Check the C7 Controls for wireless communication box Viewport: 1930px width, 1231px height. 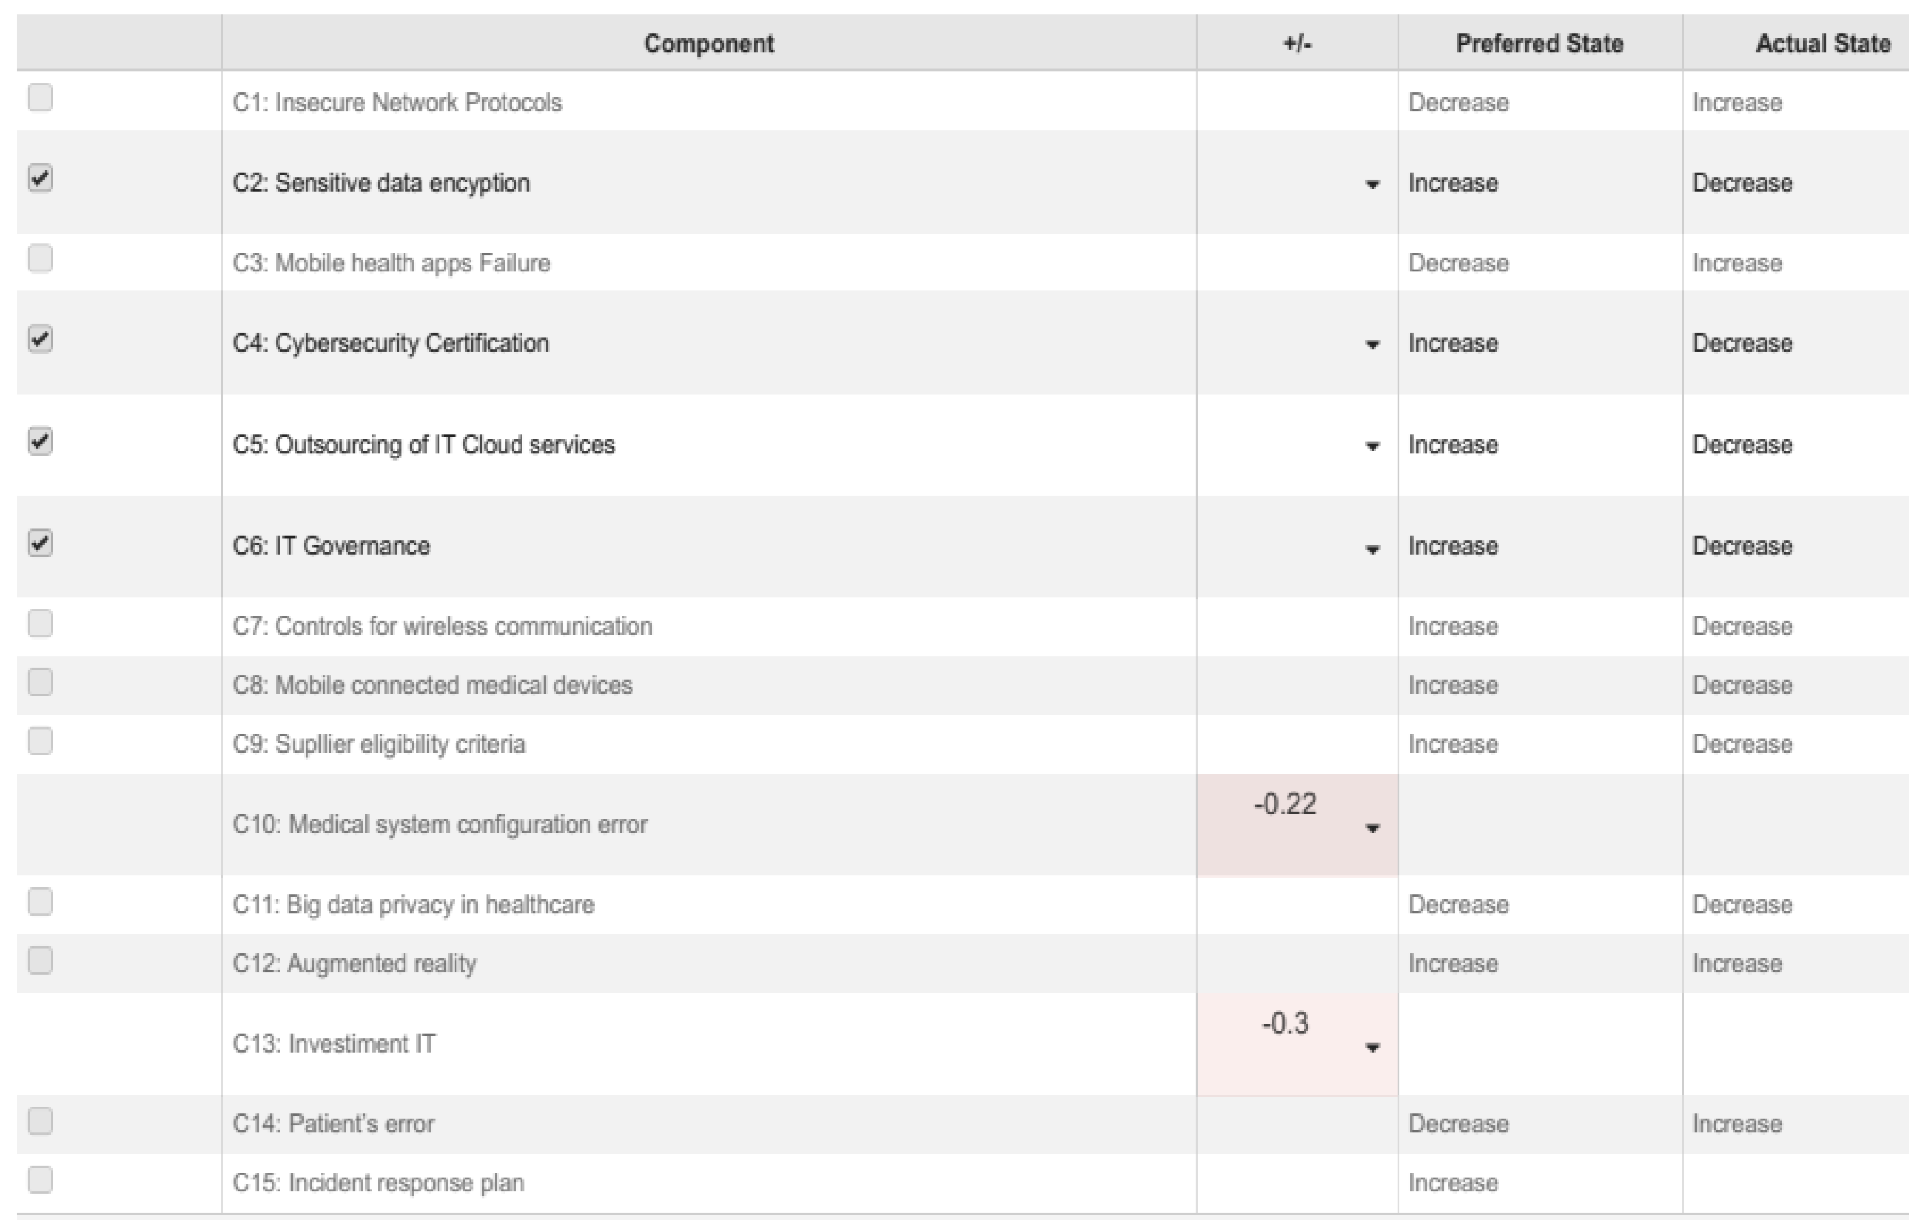tap(40, 622)
